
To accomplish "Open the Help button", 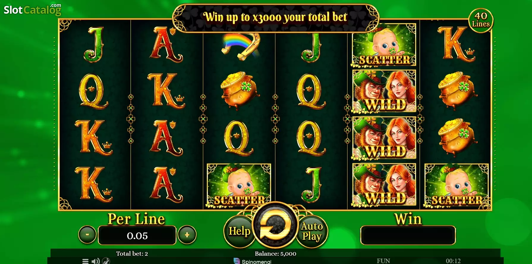I will click(239, 231).
